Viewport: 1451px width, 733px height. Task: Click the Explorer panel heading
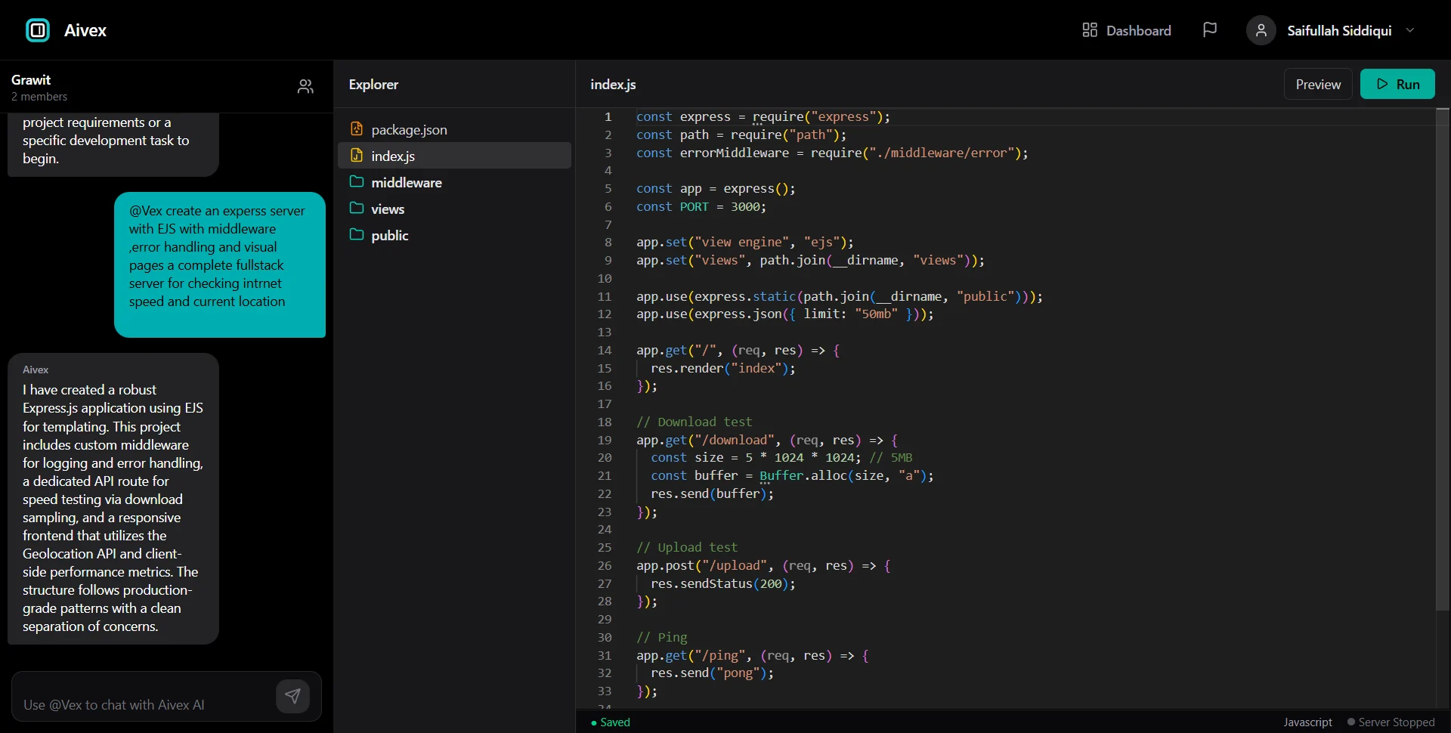[x=373, y=85]
